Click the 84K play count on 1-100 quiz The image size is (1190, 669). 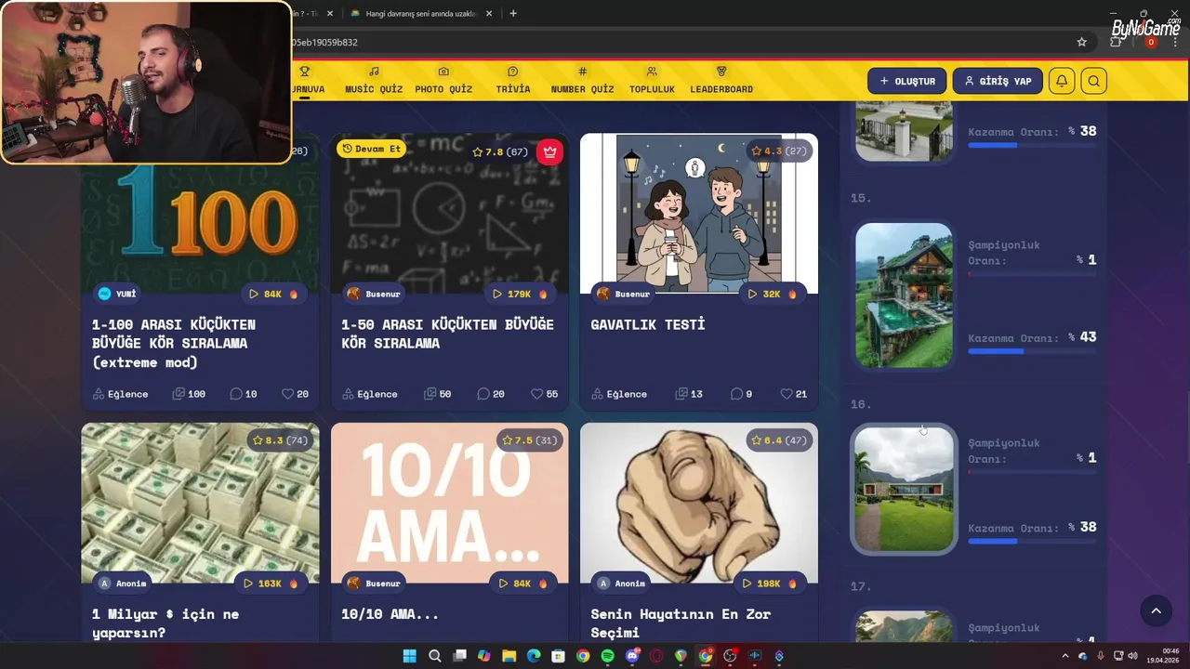(273, 294)
